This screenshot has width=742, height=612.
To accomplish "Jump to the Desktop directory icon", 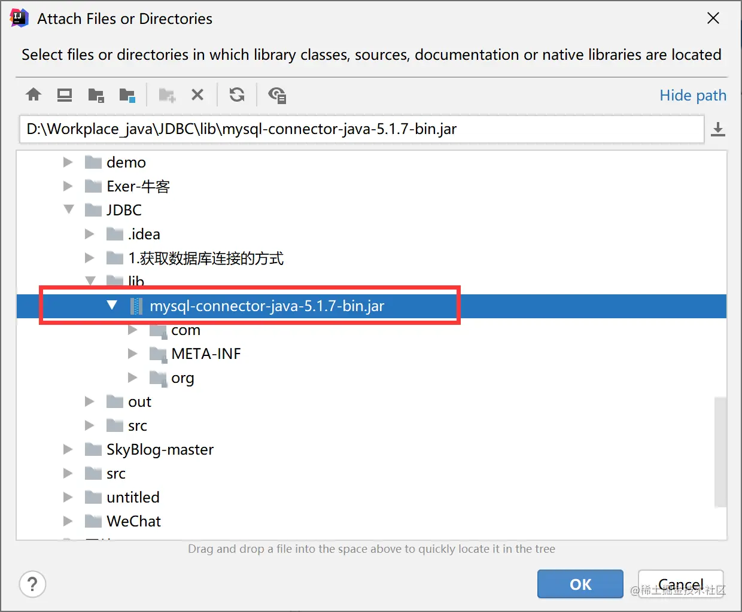I will click(65, 95).
